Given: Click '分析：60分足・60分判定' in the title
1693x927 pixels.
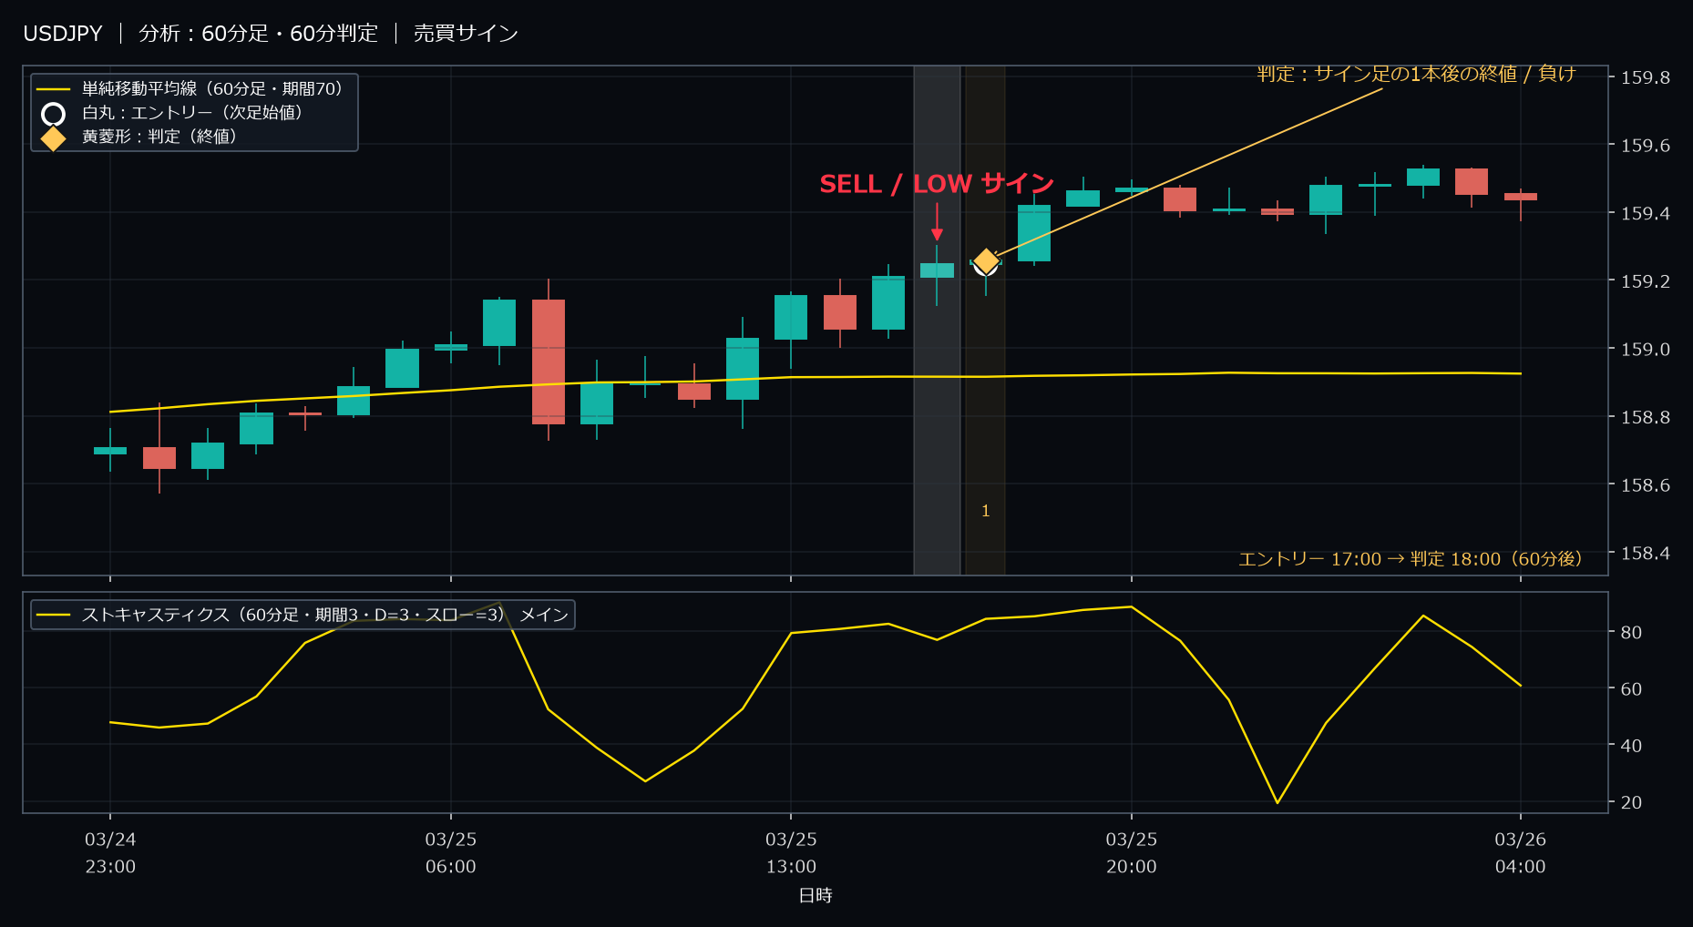Looking at the screenshot, I should point(258,34).
